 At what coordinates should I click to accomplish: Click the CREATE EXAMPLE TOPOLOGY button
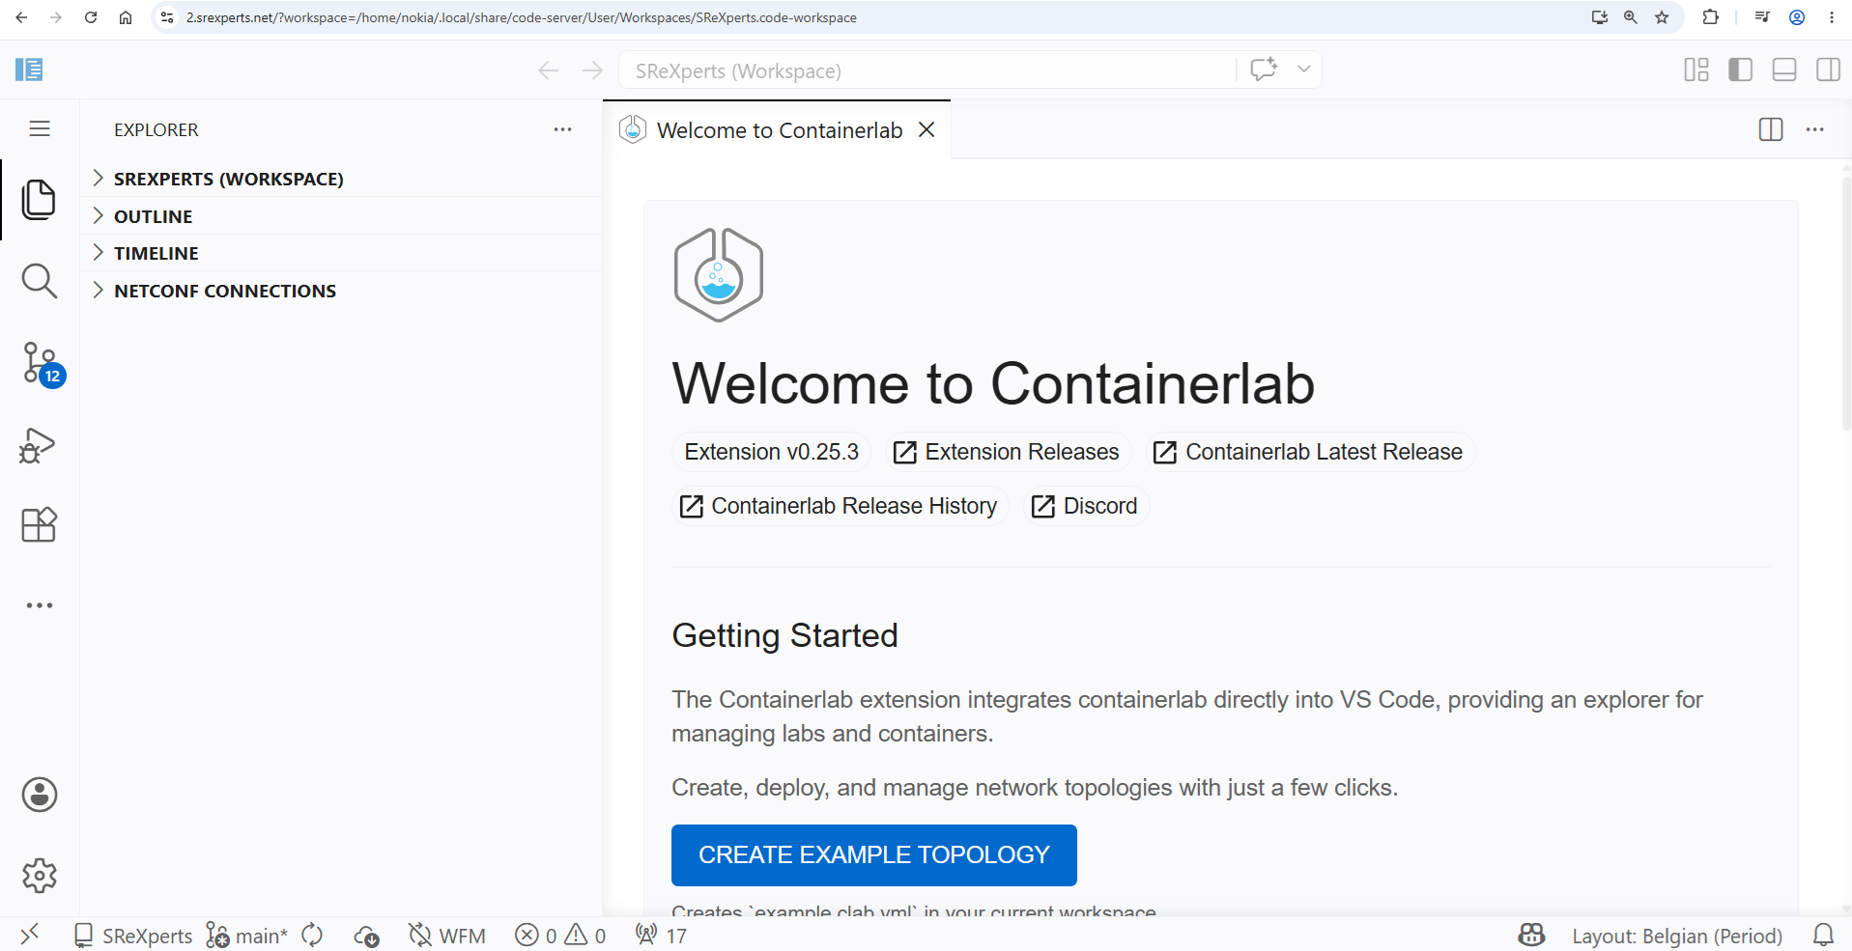874,855
